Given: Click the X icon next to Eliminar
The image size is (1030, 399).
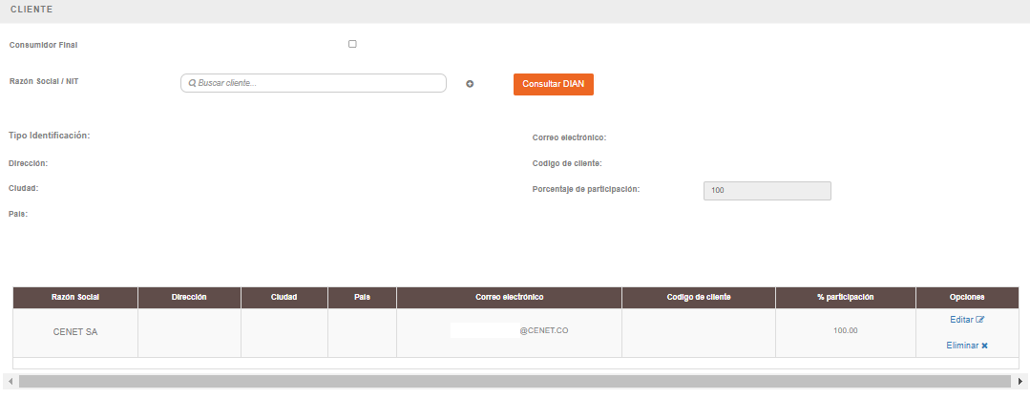Looking at the screenshot, I should (984, 346).
